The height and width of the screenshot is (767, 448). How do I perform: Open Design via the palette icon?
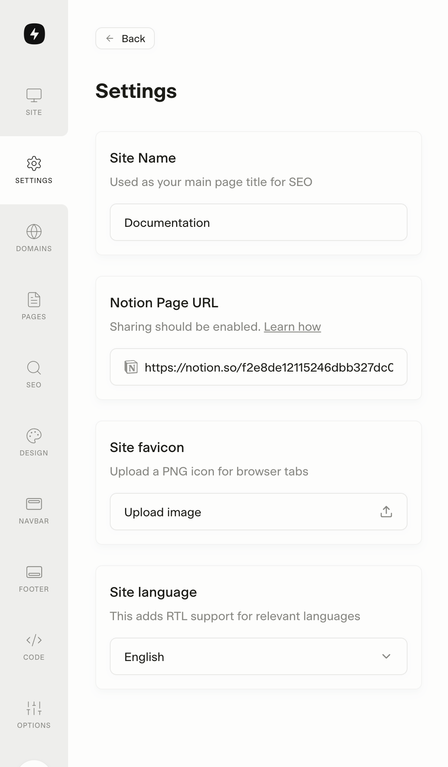point(34,436)
